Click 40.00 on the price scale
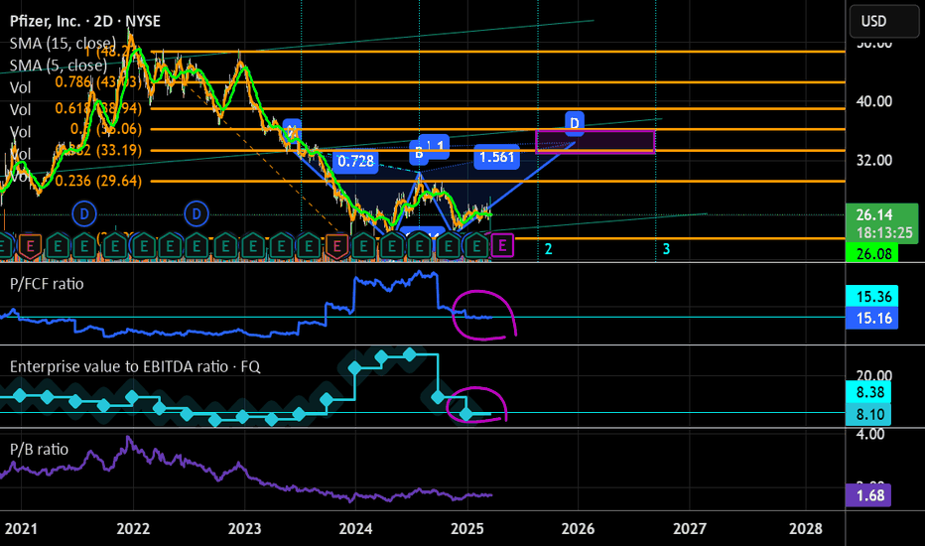Image resolution: width=925 pixels, height=546 pixels. pyautogui.click(x=873, y=101)
